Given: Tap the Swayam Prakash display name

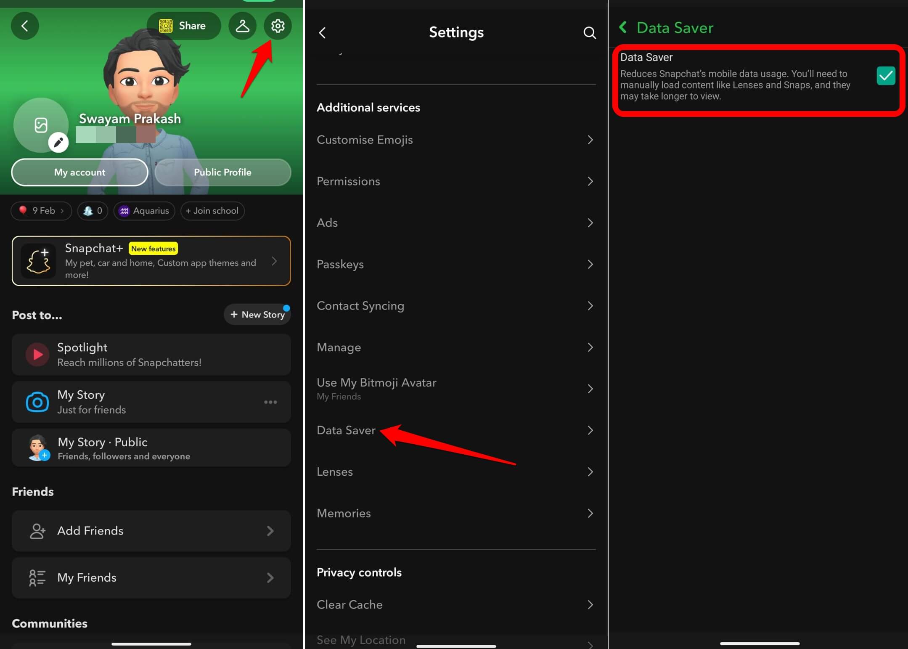Looking at the screenshot, I should [130, 119].
